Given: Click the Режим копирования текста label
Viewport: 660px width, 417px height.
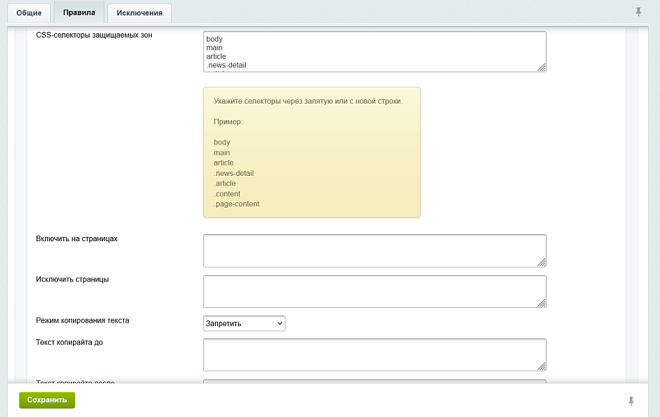Looking at the screenshot, I should pos(82,320).
